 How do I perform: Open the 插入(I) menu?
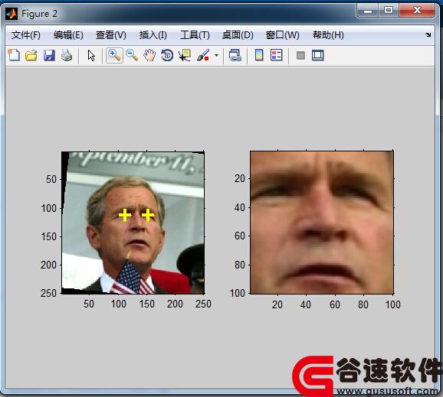point(153,35)
